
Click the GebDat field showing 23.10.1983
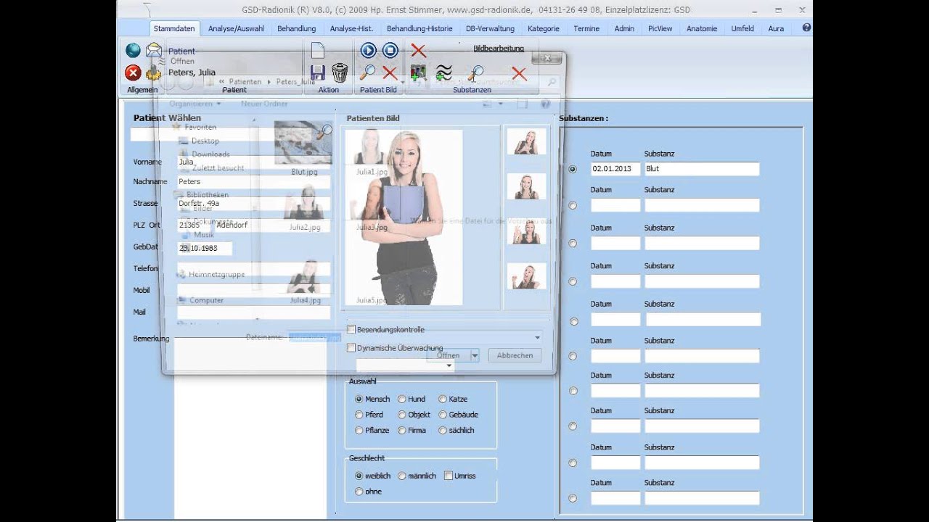205,248
